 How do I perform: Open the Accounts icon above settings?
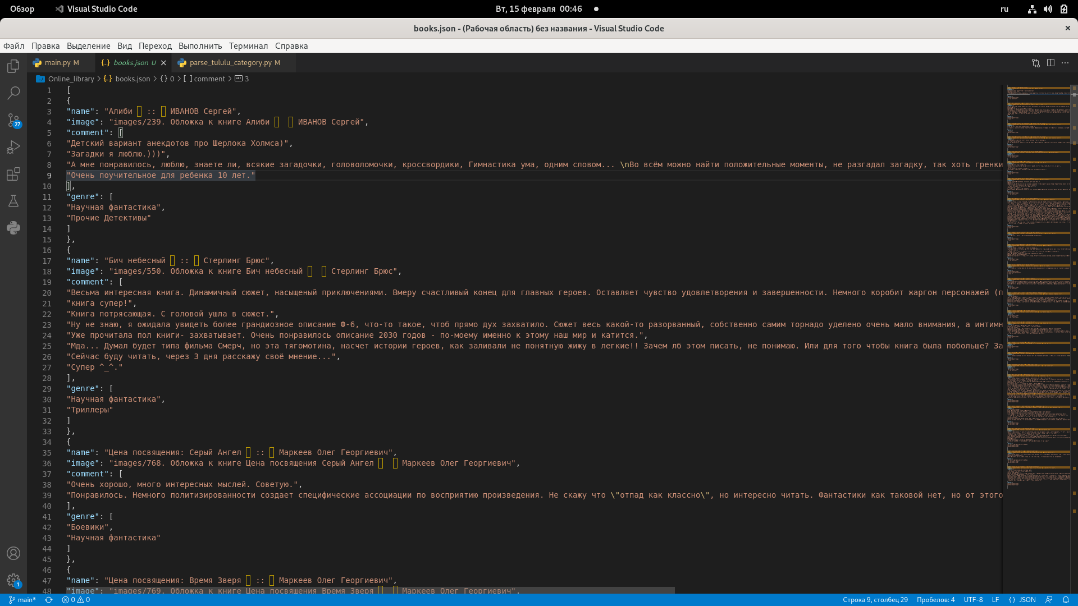[13, 553]
